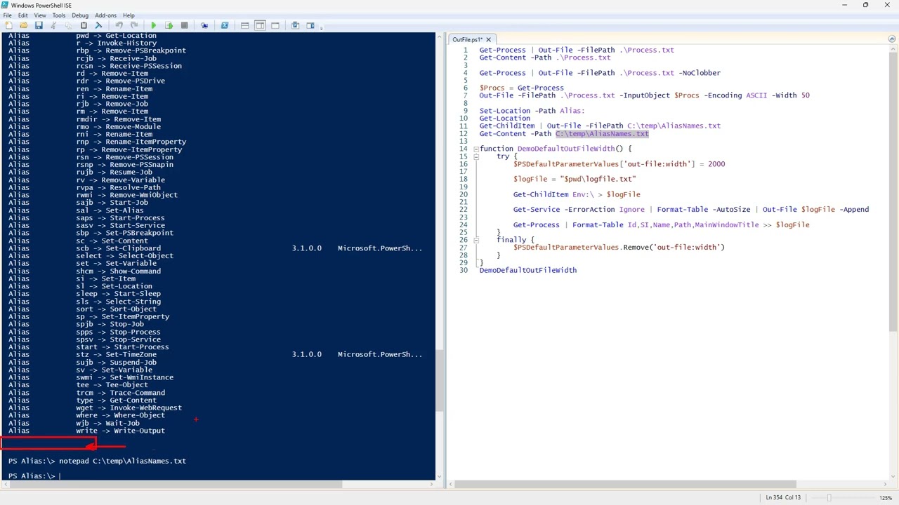Open the Edit menu
Image resolution: width=899 pixels, height=505 pixels.
point(23,15)
